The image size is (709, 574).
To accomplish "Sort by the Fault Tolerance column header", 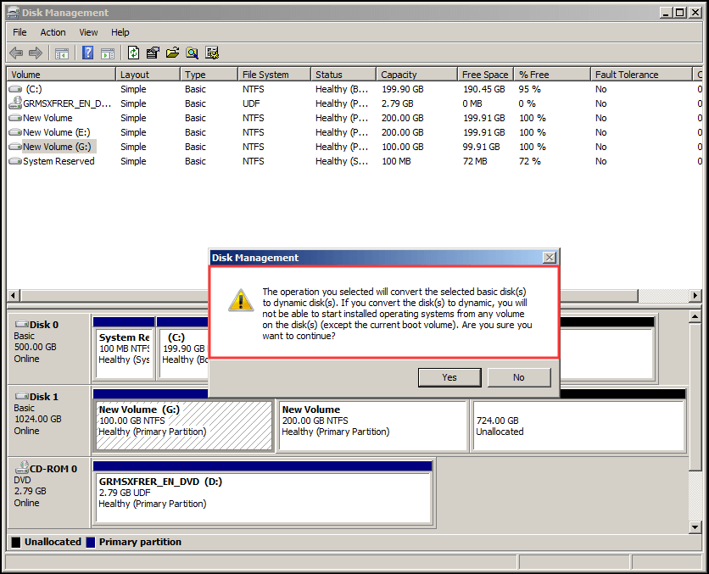I will click(641, 75).
